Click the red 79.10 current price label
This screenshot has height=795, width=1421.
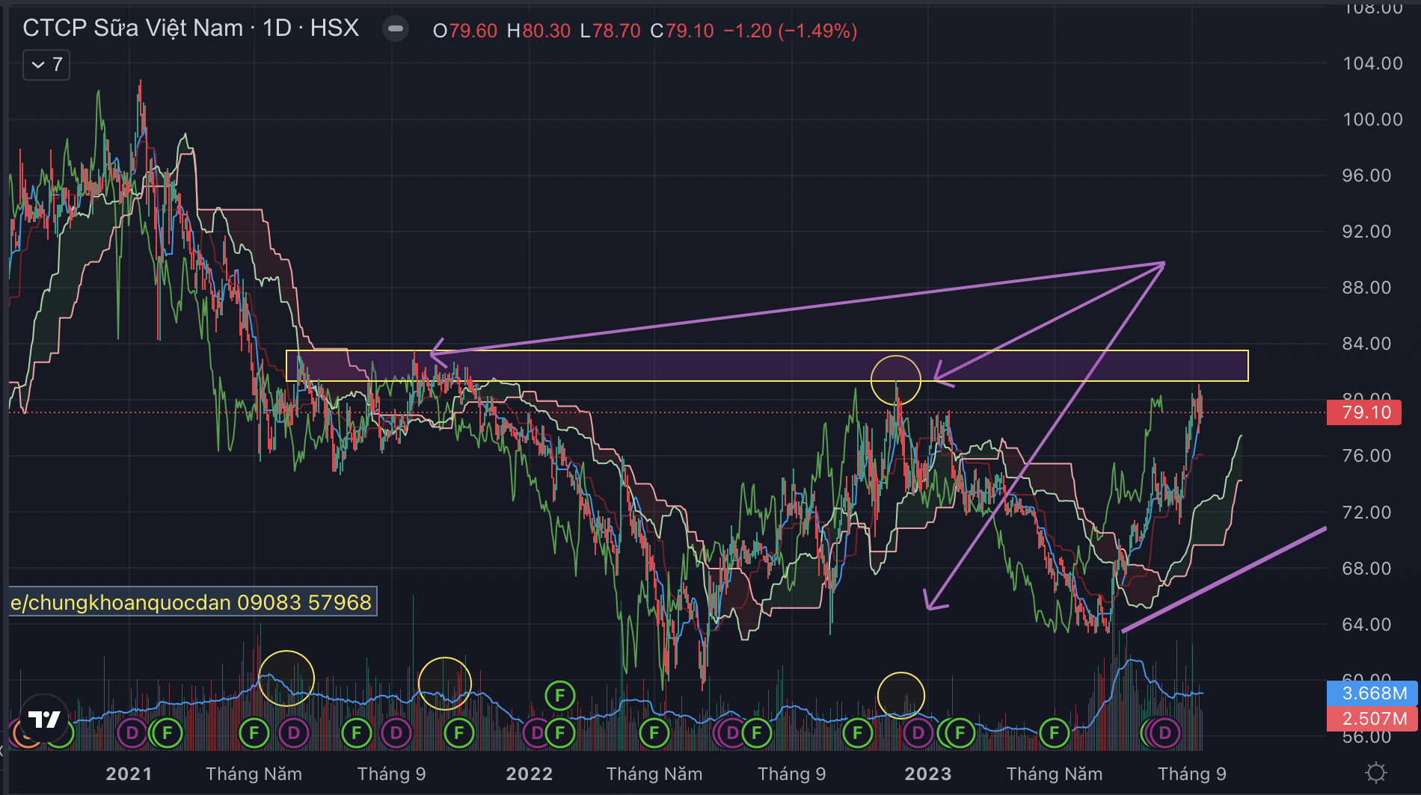pos(1363,412)
